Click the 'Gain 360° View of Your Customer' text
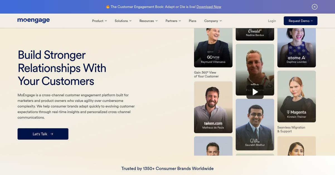335x175 pixels. (206, 74)
